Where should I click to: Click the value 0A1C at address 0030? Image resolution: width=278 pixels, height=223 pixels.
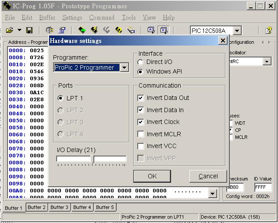pos(37,92)
